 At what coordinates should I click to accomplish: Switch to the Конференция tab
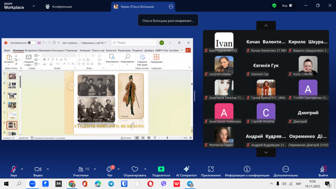tap(59, 7)
